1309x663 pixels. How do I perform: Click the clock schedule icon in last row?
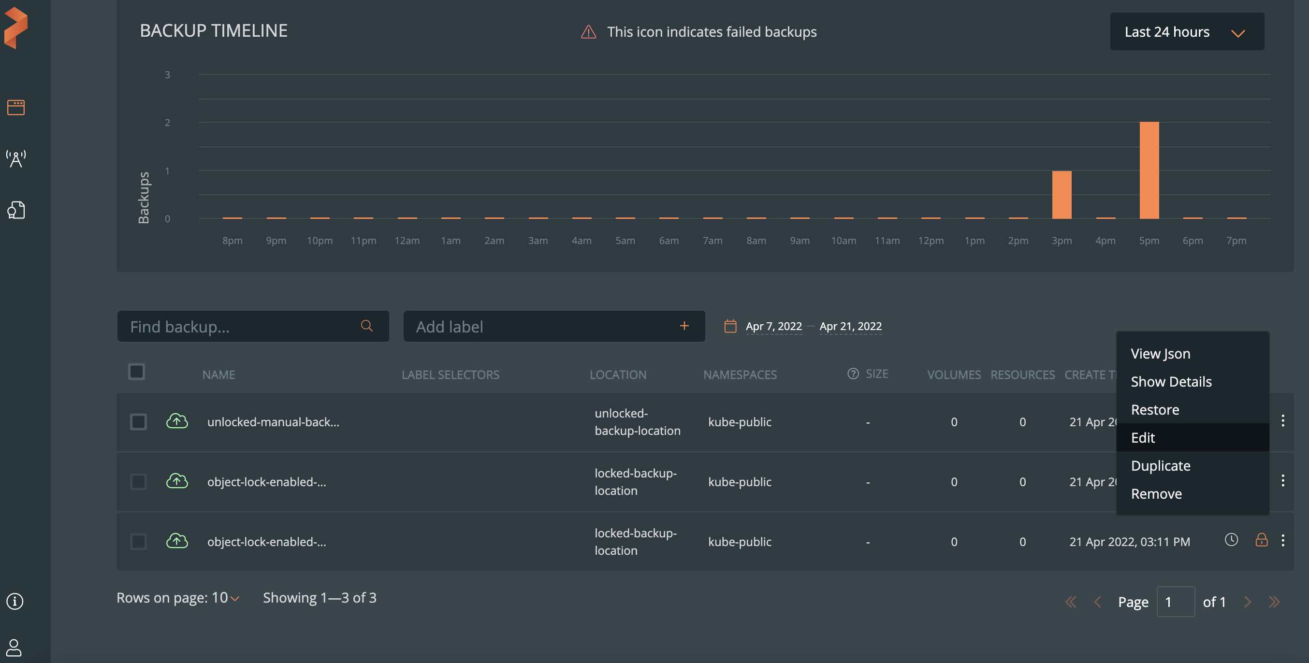(x=1231, y=540)
